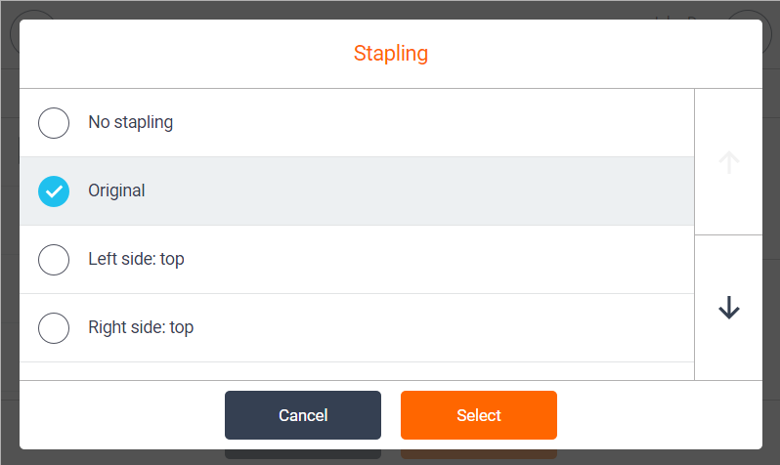
Task: Click the "Original" option text
Action: [116, 190]
